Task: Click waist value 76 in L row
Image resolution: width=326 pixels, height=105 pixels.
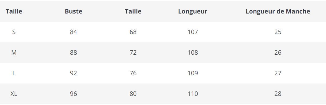Action: coord(133,73)
